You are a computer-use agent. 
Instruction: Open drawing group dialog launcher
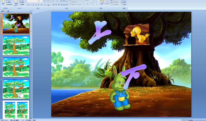point(119,8)
